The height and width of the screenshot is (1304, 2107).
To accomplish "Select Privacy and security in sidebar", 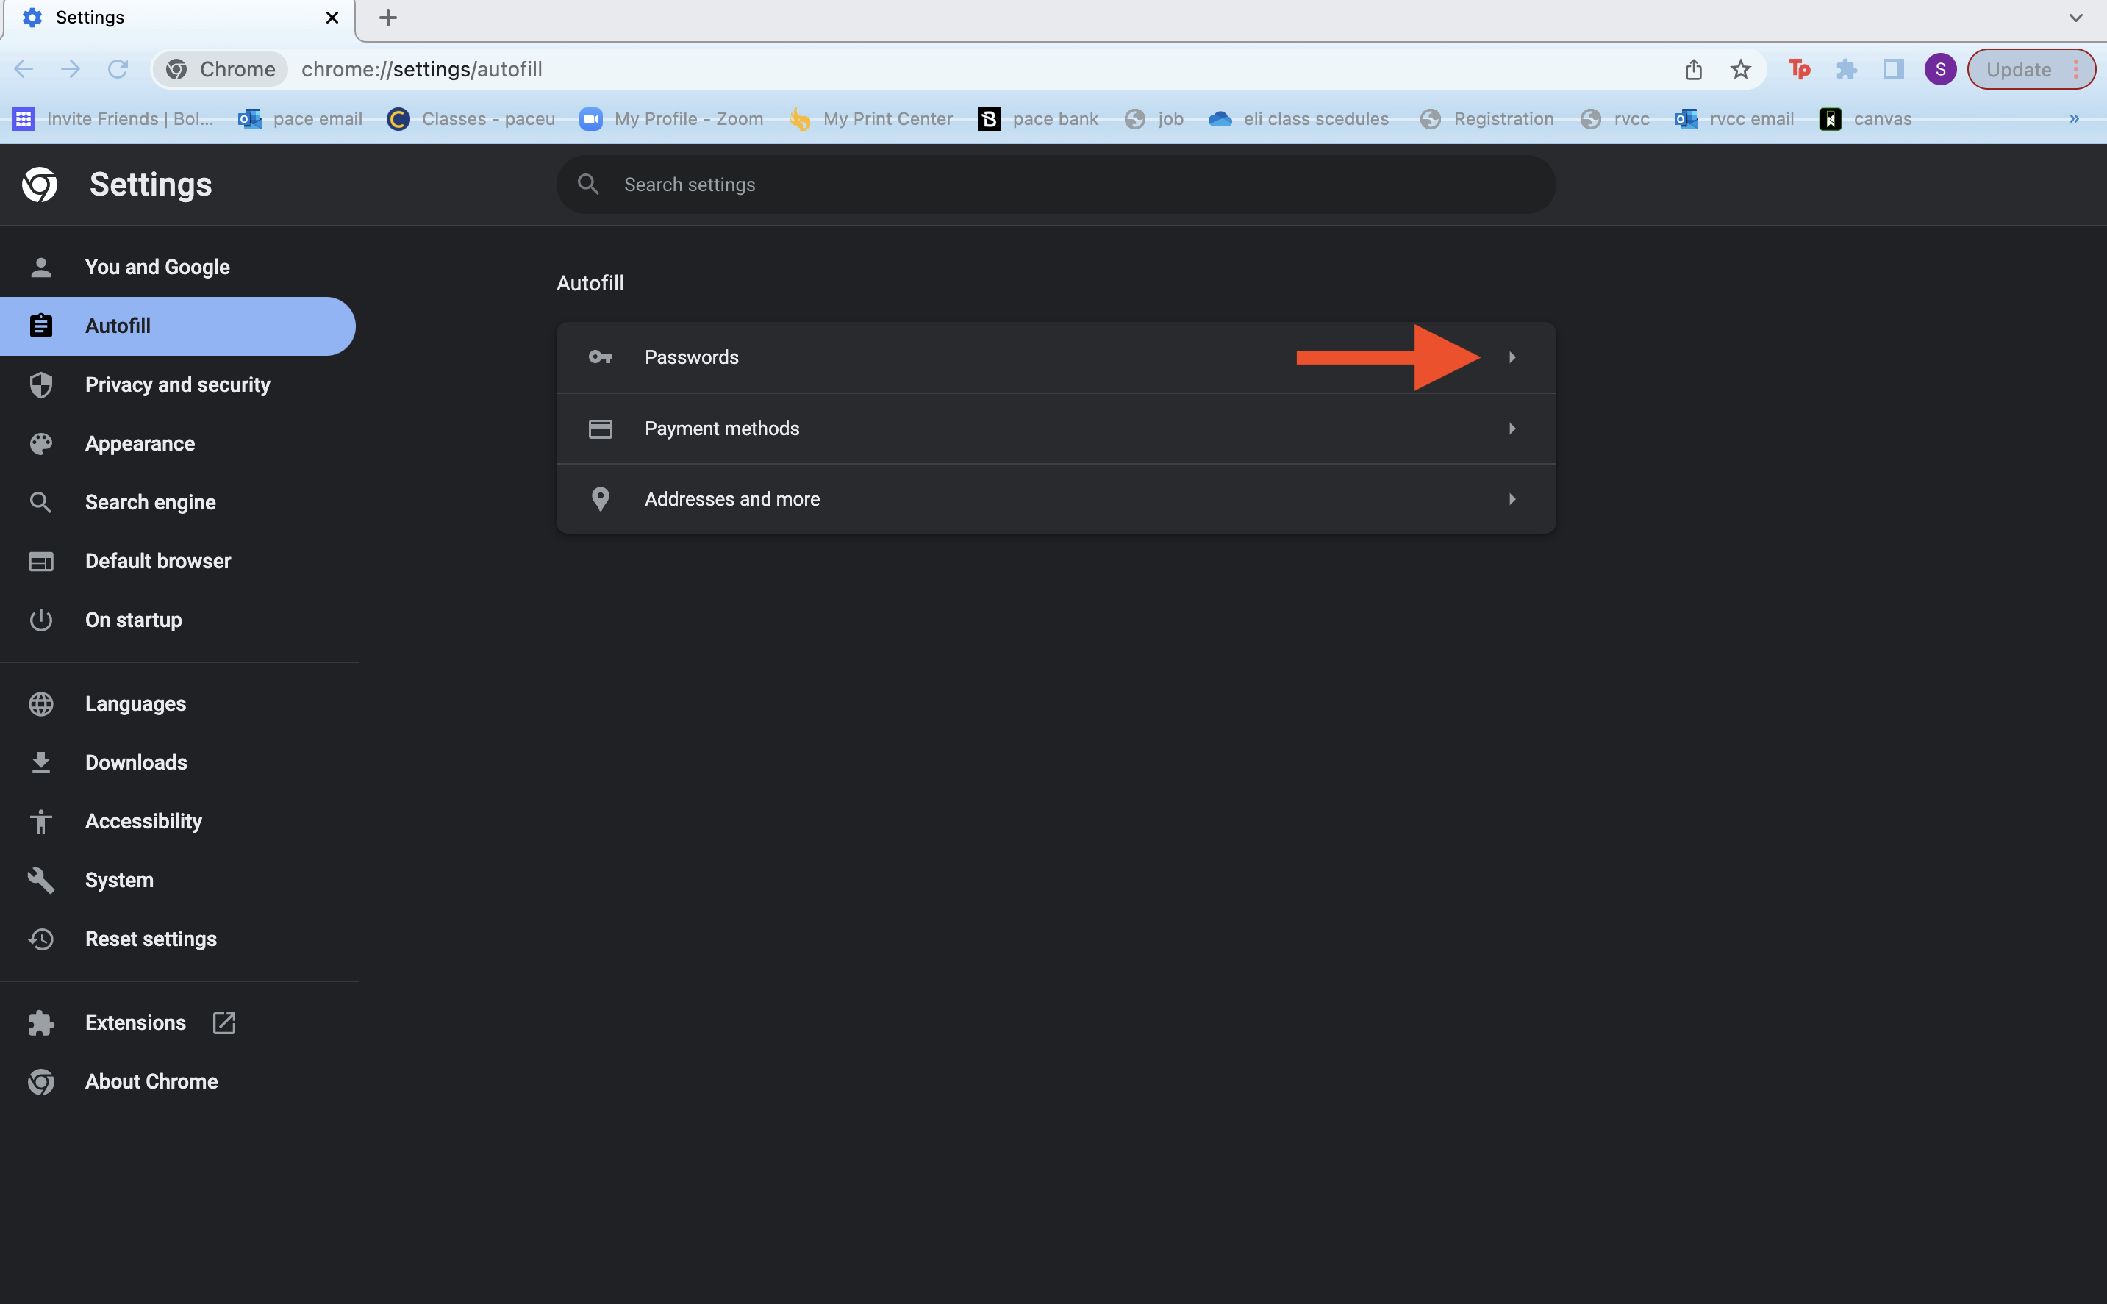I will [176, 384].
